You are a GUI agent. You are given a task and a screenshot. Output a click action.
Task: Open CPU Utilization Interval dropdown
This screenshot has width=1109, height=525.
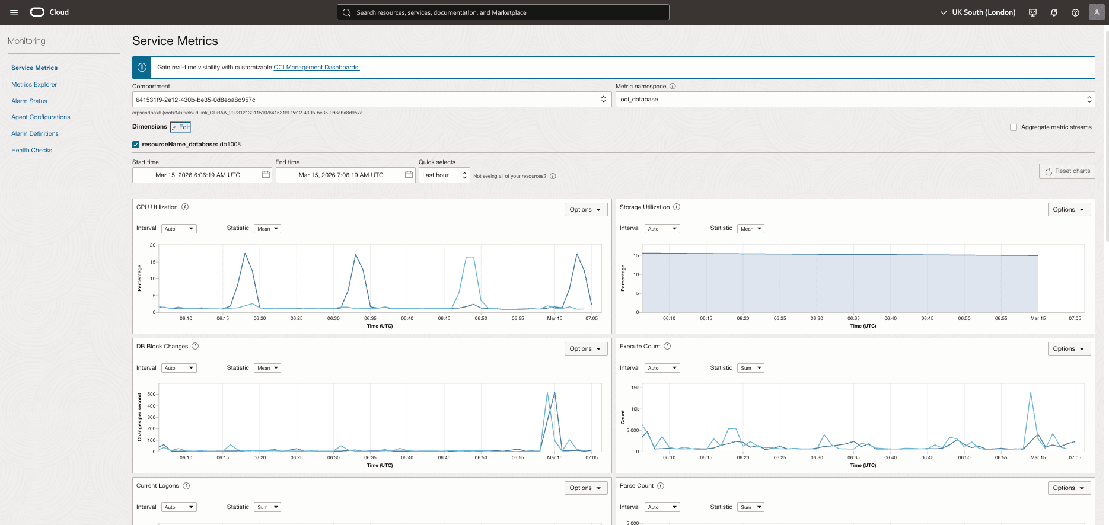tap(179, 229)
